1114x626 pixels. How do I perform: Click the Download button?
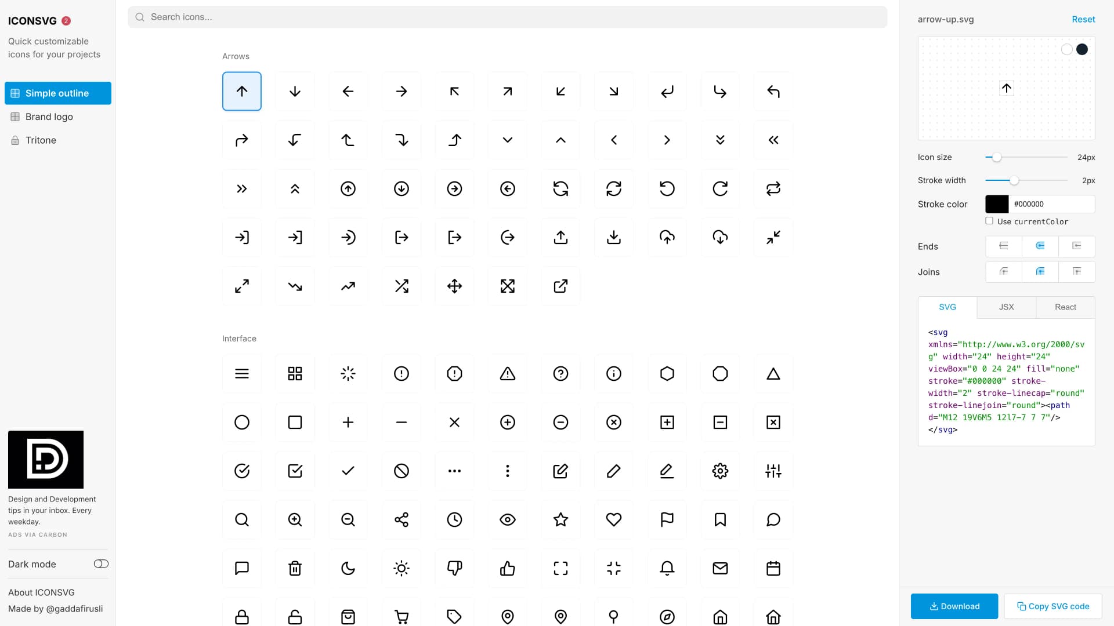click(x=954, y=606)
